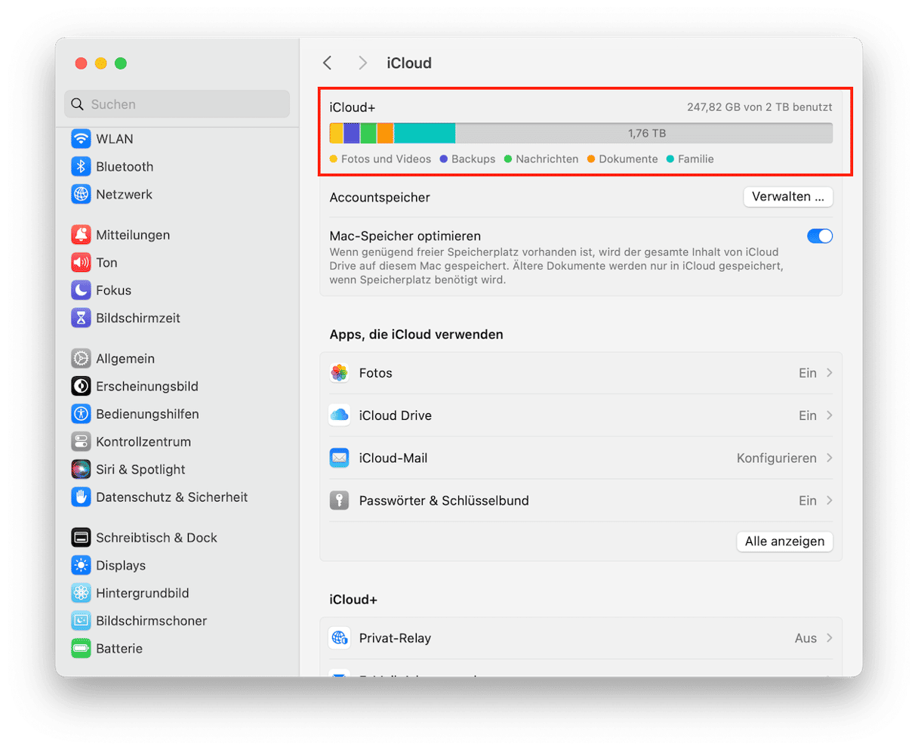Click the Ein status of Fotos
918x750 pixels.
pos(808,373)
